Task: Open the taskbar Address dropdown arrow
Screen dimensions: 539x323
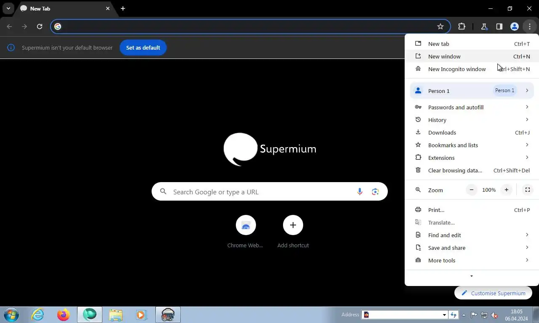Action: pos(444,315)
